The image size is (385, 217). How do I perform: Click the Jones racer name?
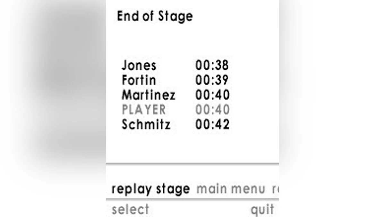tap(139, 66)
